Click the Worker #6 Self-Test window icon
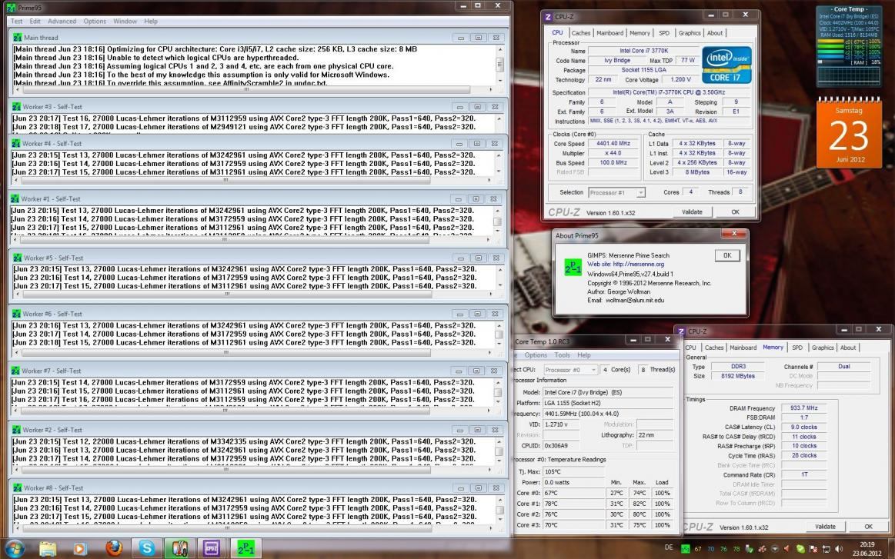 pyautogui.click(x=17, y=314)
